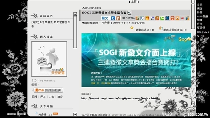Image resolution: width=210 pixels, height=118 pixels.
Task: Add bookmark using the Yahoo icon
Action: click(147, 18)
